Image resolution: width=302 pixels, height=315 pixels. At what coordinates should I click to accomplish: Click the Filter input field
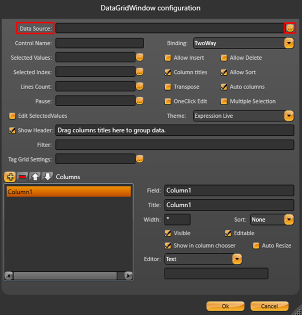click(x=175, y=145)
